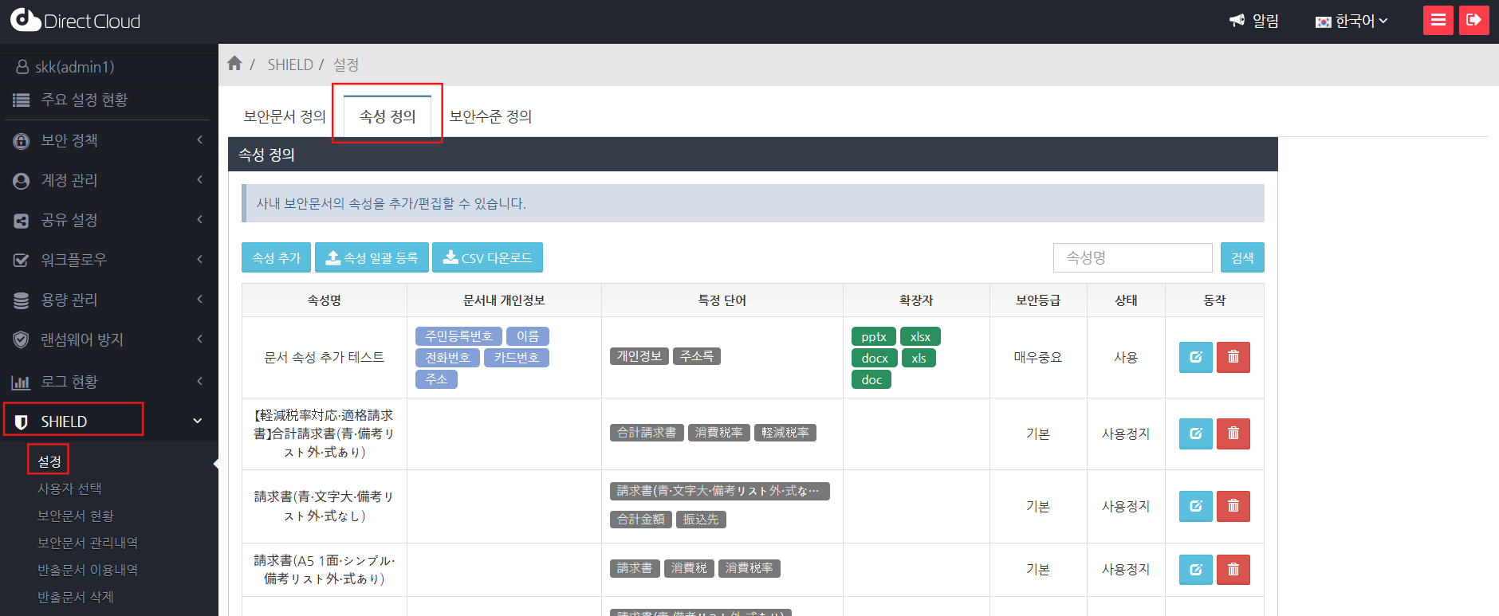Click the 카드번호 tag

point(516,358)
